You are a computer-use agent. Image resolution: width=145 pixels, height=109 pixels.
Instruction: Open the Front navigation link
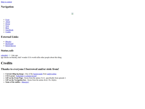pos(8,20)
